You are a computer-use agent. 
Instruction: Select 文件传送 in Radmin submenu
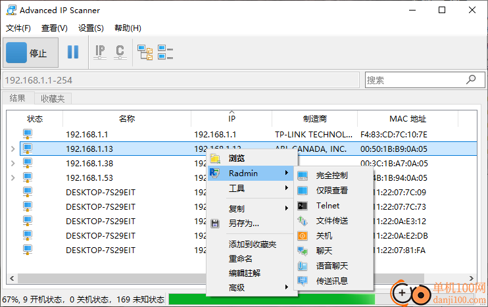pyautogui.click(x=333, y=221)
